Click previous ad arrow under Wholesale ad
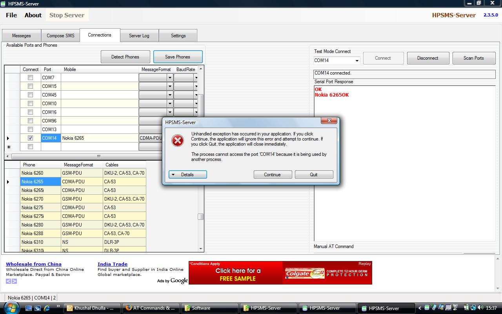Image resolution: width=502 pixels, height=314 pixels. click(x=9, y=281)
